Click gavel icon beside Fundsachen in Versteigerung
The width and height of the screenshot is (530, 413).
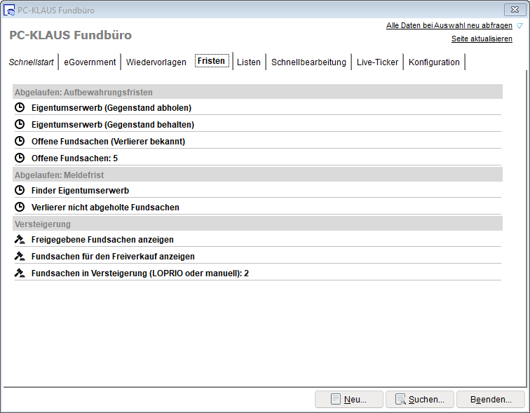pyautogui.click(x=20, y=273)
